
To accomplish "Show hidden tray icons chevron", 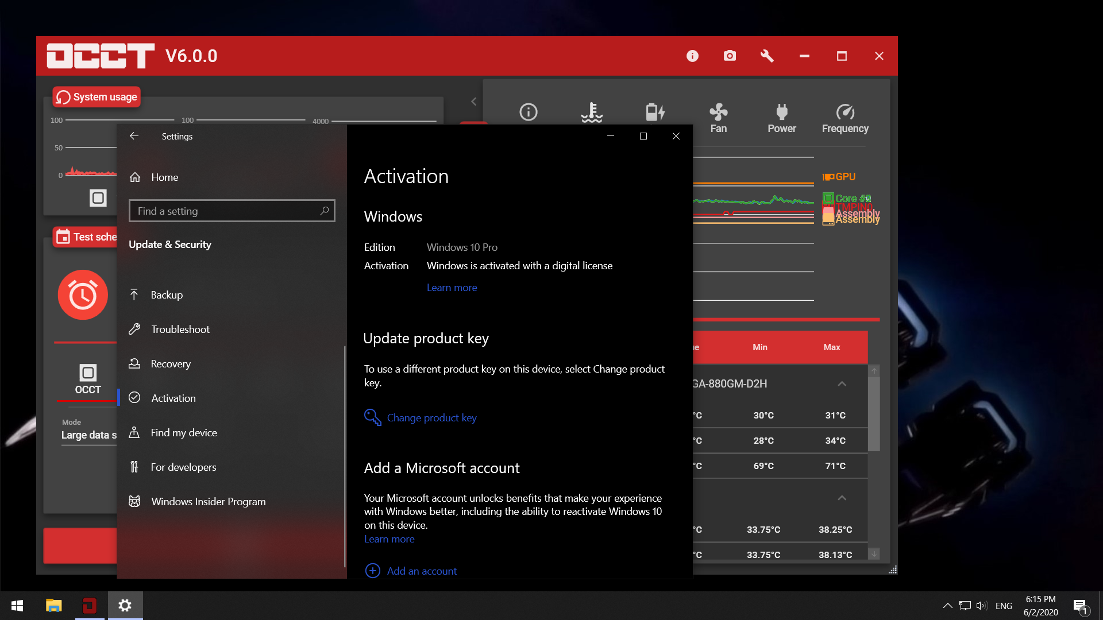I will click(x=947, y=606).
